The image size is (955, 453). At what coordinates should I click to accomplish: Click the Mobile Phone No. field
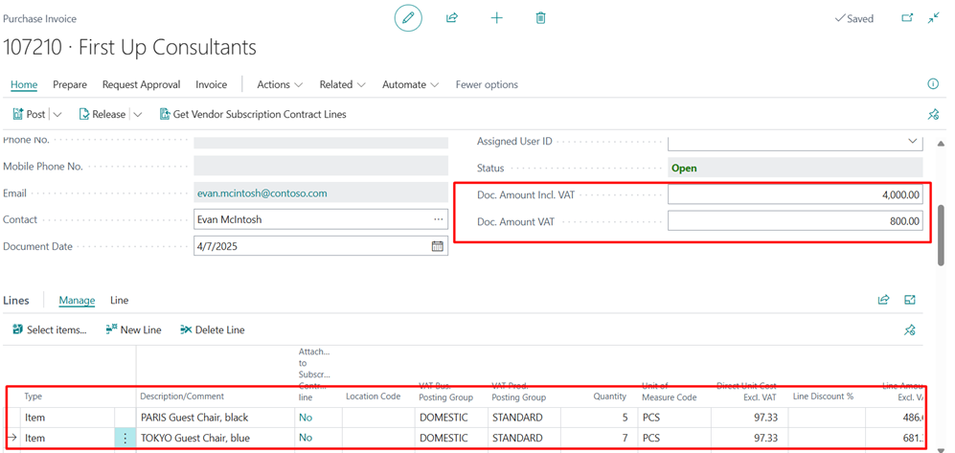pos(320,167)
